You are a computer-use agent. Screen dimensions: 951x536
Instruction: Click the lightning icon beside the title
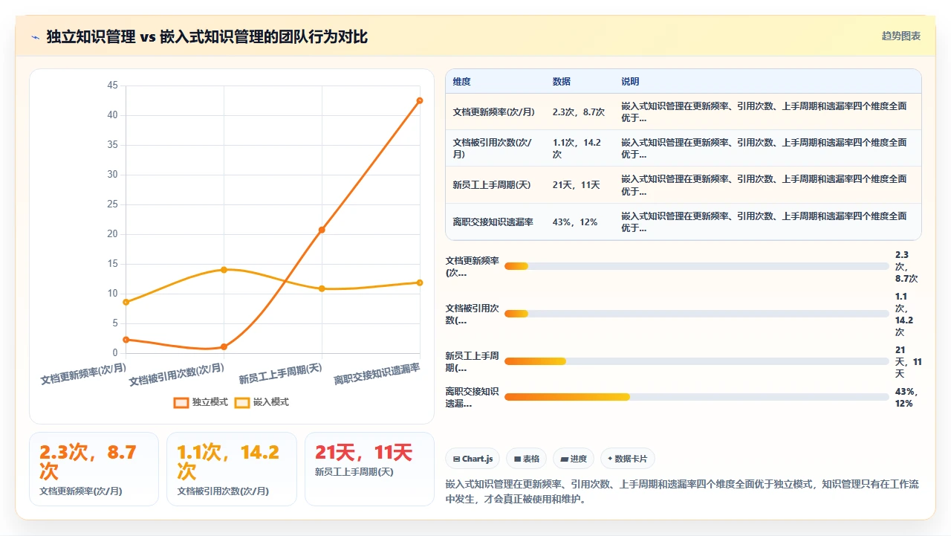pyautogui.click(x=35, y=36)
